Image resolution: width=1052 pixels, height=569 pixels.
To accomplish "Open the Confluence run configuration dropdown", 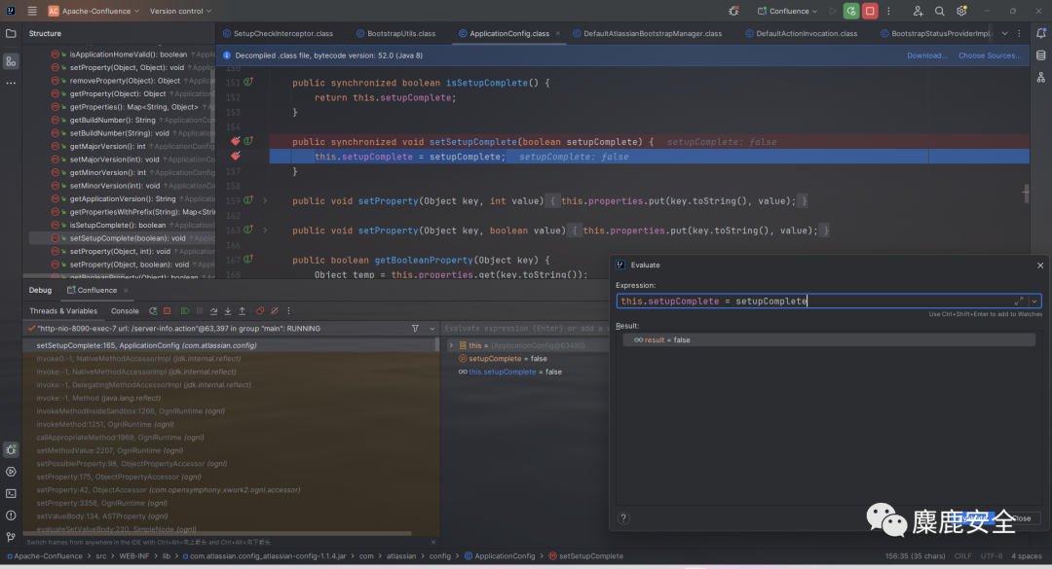I will 788,12.
